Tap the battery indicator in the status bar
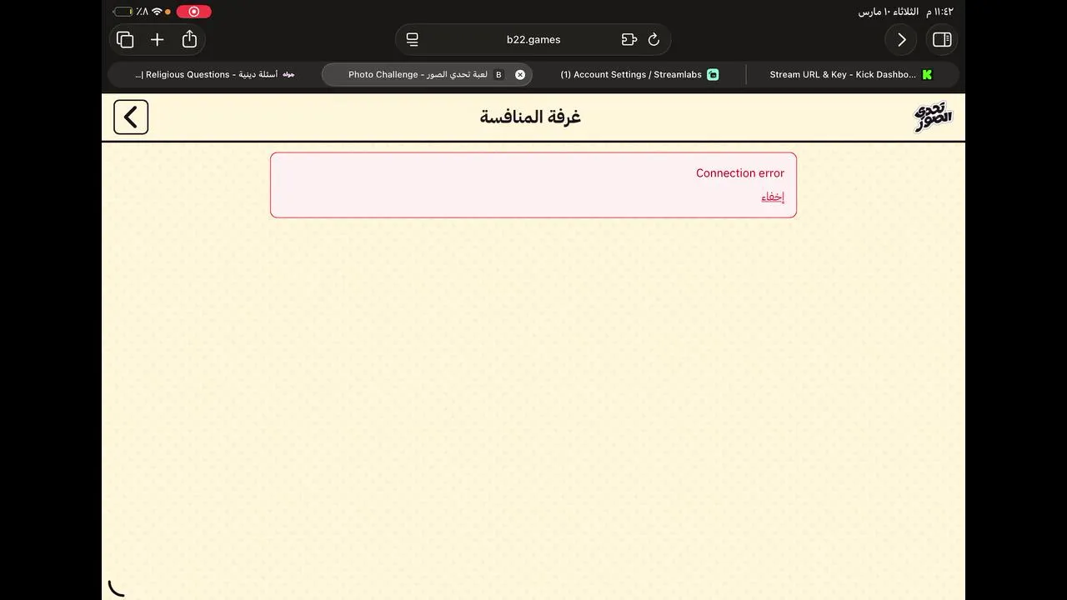This screenshot has height=600, width=1067. pos(123,12)
